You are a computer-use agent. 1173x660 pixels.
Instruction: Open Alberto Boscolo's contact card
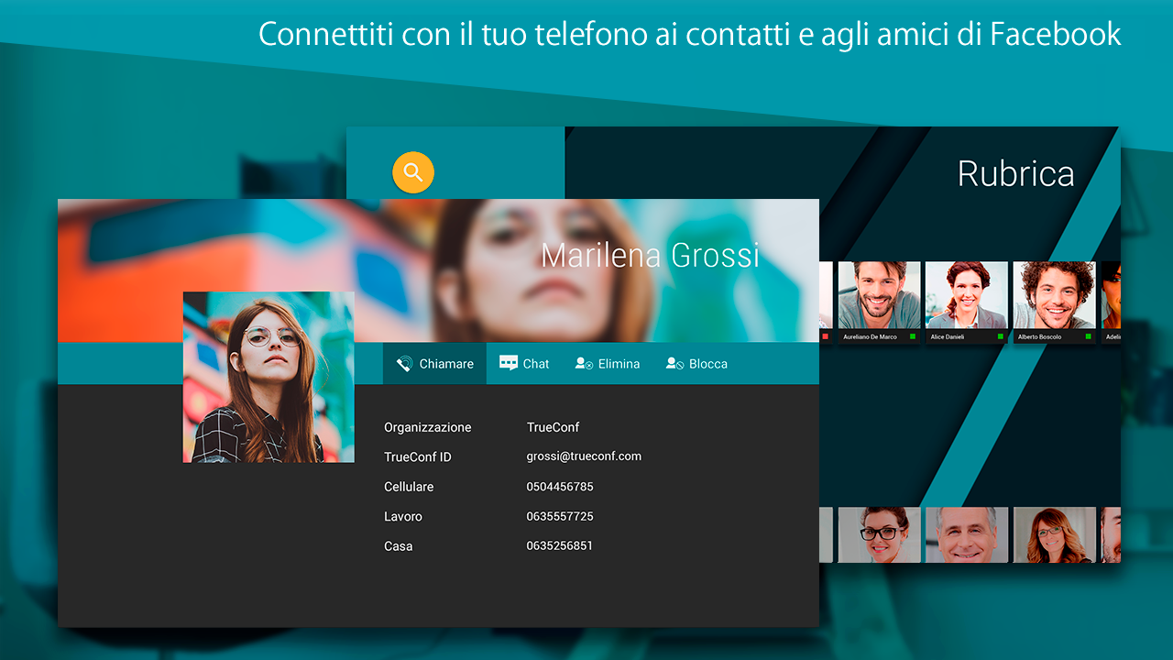[x=1054, y=302]
